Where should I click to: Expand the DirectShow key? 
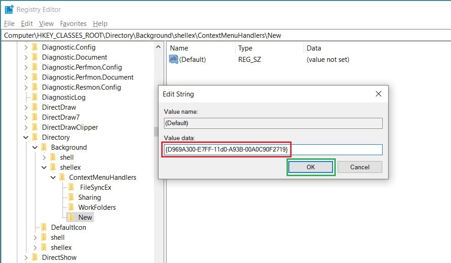(26, 258)
